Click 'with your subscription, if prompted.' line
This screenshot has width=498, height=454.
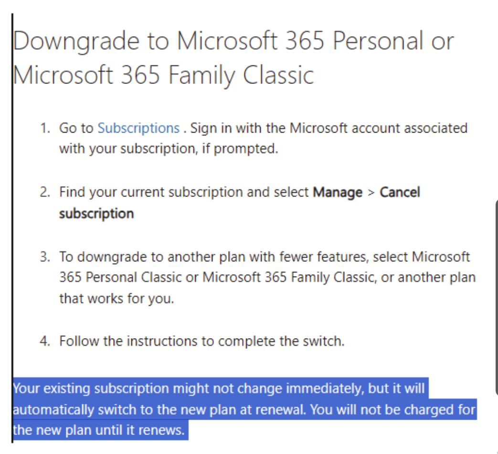pos(169,148)
